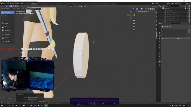Choose the Annotate tool
The image size is (191, 107).
pyautogui.click(x=7, y=34)
